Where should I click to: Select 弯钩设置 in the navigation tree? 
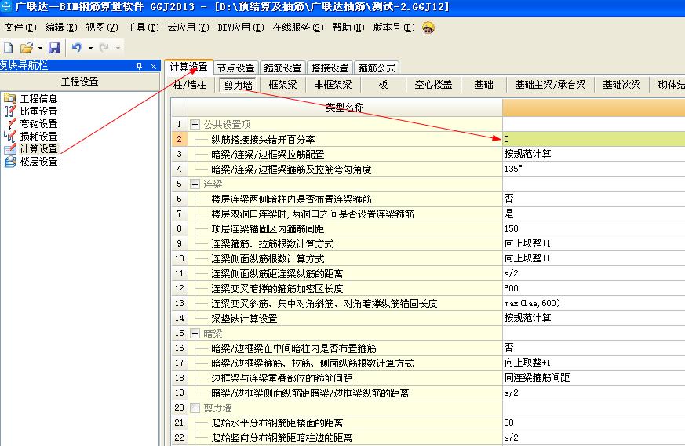tap(39, 124)
